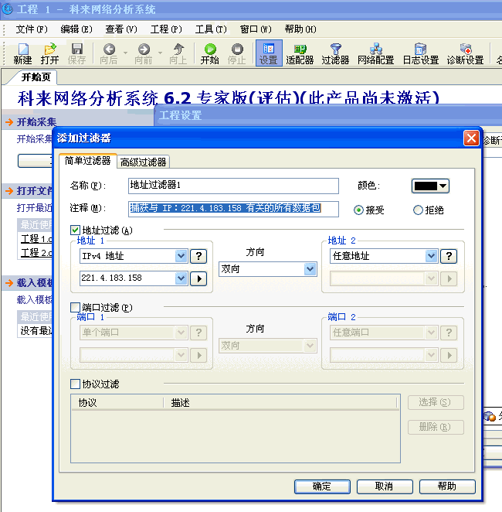The width and height of the screenshot is (502, 512).
Task: Click the 帮助 button in dialog
Action: pyautogui.click(x=447, y=486)
